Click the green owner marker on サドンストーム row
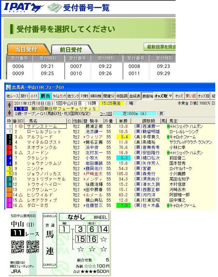Viewport: 218px width, 277px height. tap(168, 126)
